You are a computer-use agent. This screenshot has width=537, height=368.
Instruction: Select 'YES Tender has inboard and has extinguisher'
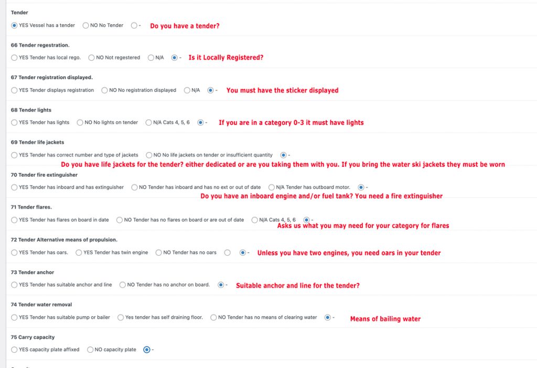click(x=14, y=187)
